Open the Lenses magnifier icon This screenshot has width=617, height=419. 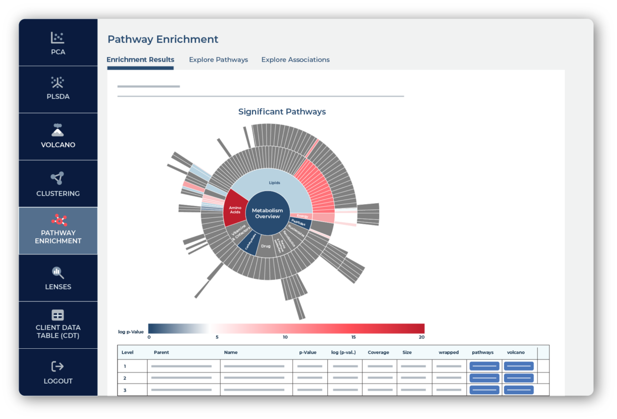[57, 272]
